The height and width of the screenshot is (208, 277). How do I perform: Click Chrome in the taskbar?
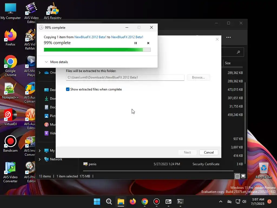coord(144,201)
